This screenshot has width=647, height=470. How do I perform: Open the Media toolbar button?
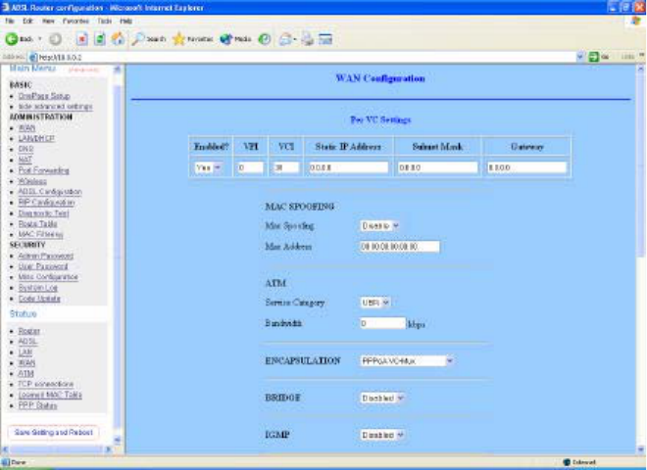click(235, 39)
